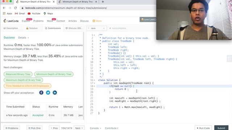Share acceptance on Facebook
The width and height of the screenshot is (232, 130).
click(41, 92)
